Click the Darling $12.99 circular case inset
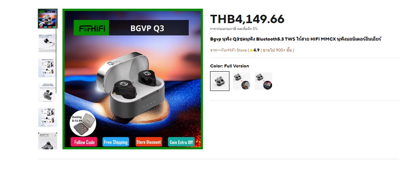Screen dimensions: 399x169 click(83, 124)
